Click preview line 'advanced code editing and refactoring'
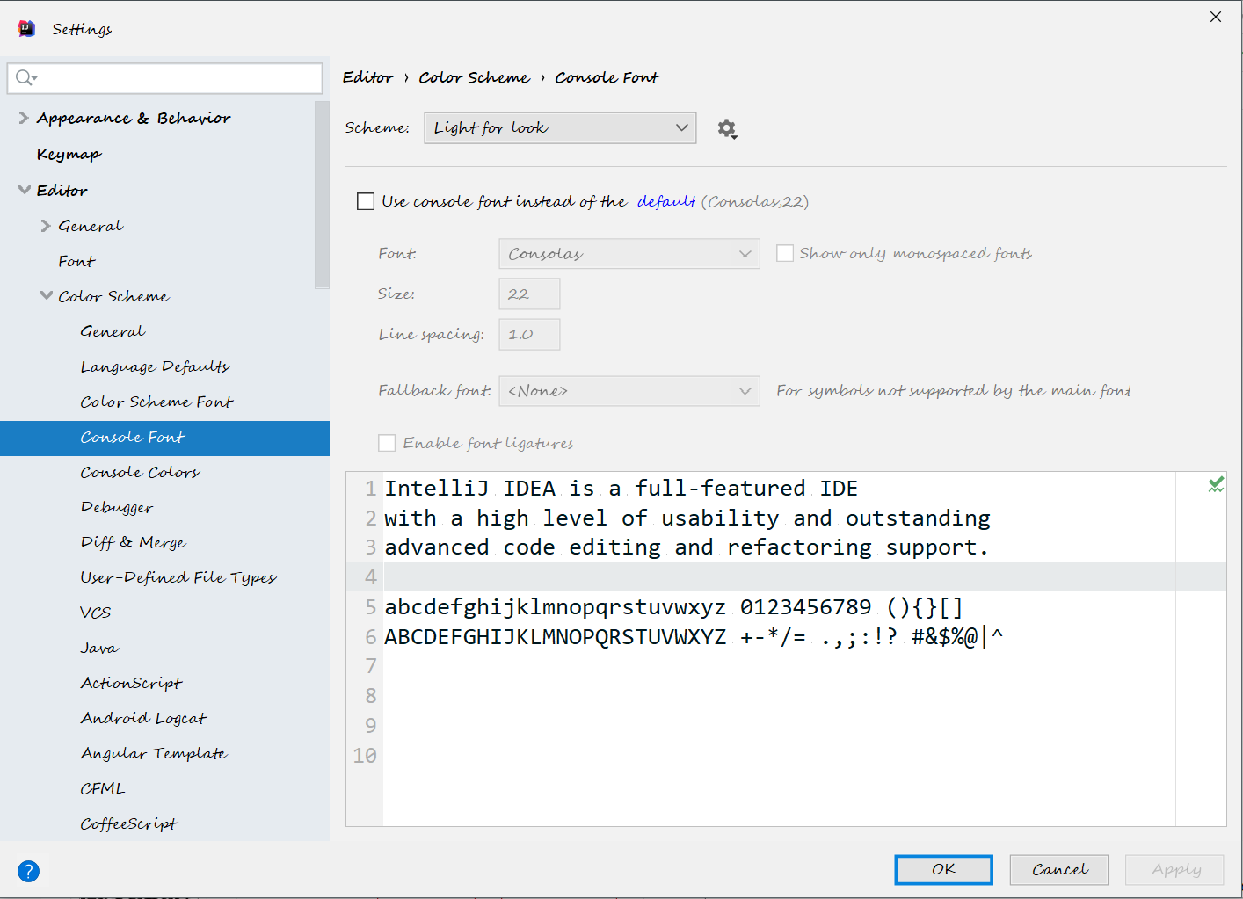Viewport: 1243px width, 899px height. (686, 547)
